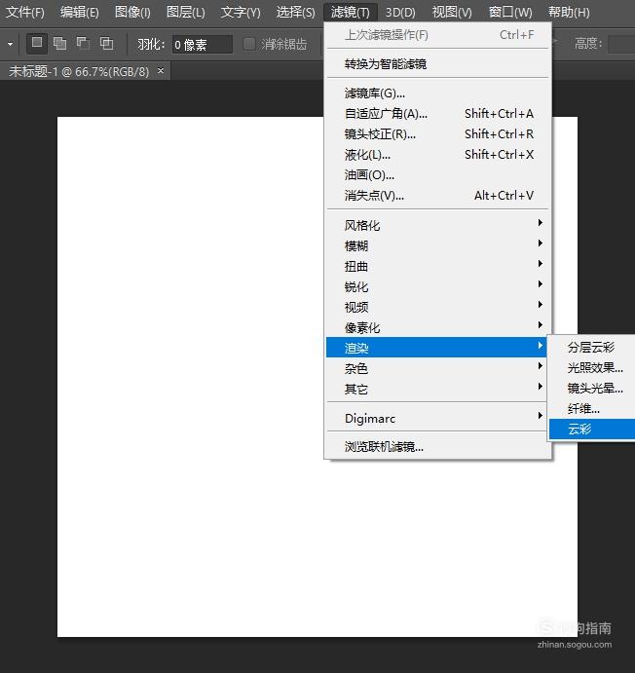Close the open 滤镜(T) menu
The height and width of the screenshot is (673, 635).
click(x=350, y=13)
